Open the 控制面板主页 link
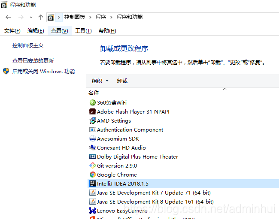Screen dimensions: 279x219 [28, 45]
